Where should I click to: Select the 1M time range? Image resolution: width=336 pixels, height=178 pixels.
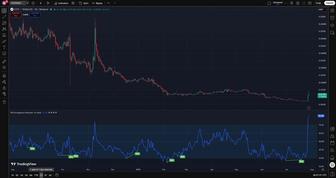22,175
